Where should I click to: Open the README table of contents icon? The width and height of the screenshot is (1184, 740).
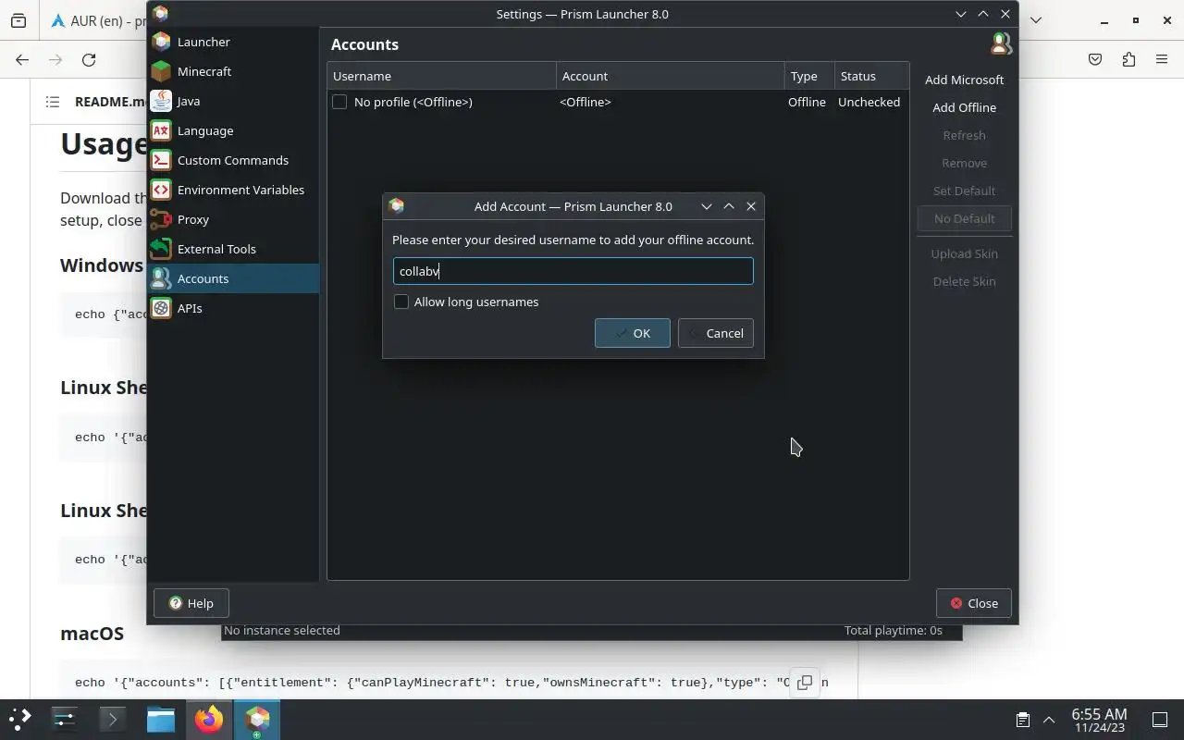[53, 102]
